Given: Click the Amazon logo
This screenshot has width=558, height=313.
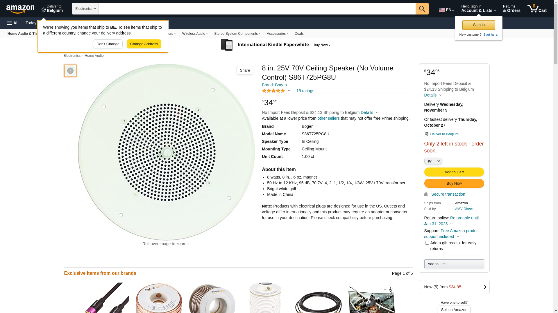Looking at the screenshot, I should [x=20, y=9].
